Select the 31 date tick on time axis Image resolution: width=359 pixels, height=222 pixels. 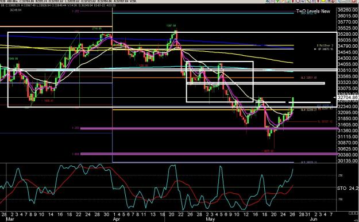pos(308,215)
